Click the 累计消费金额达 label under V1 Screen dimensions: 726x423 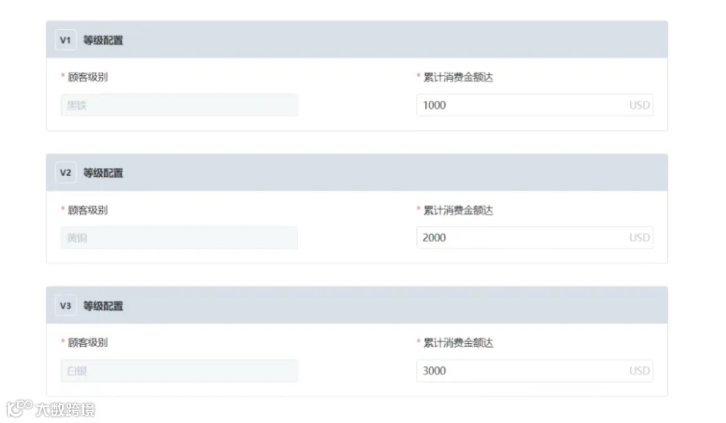click(x=458, y=77)
